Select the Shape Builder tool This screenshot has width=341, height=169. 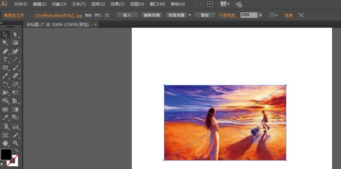tap(5, 101)
